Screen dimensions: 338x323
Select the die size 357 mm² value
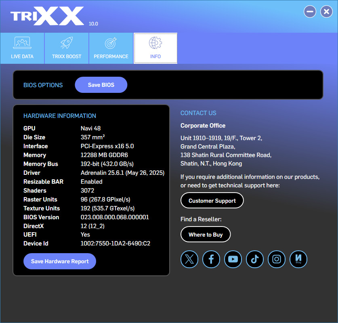(93, 137)
